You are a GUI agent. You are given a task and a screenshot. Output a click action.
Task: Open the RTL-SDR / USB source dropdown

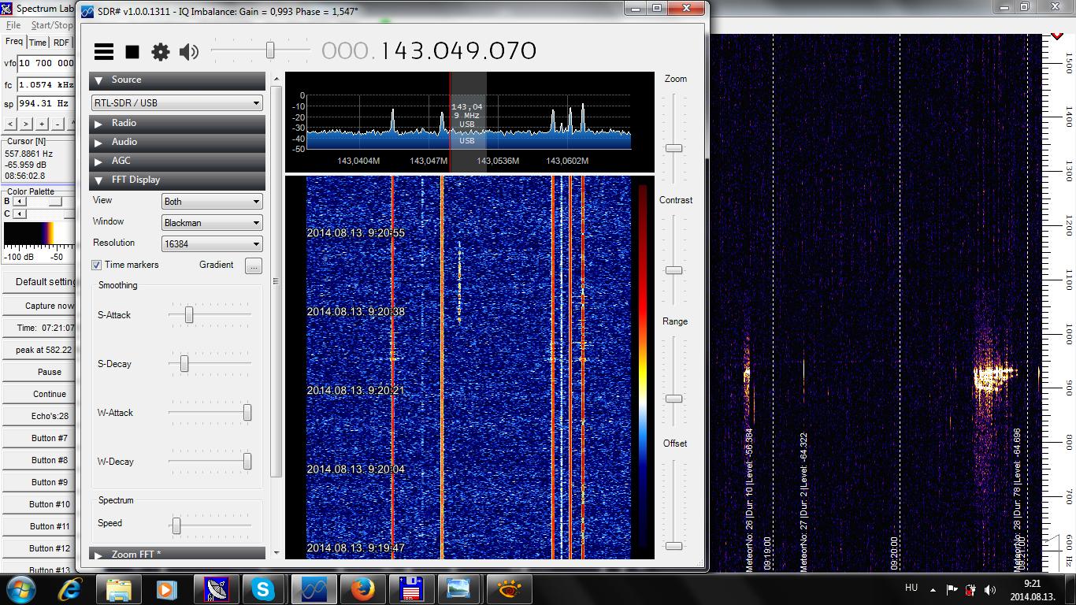coord(177,103)
